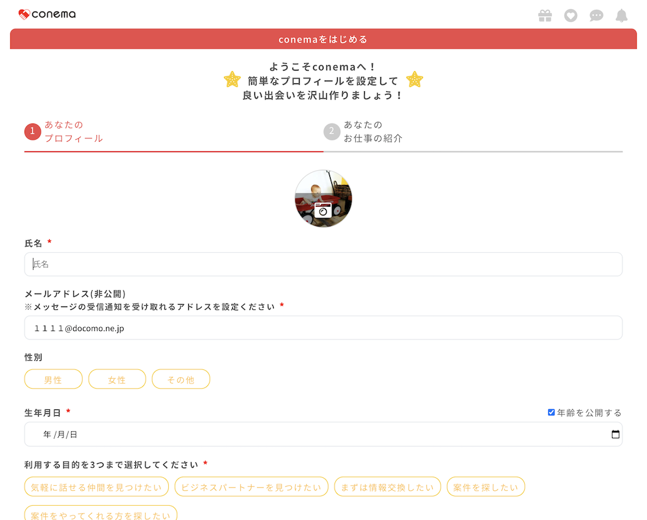
Task: Open the bell notifications icon
Action: (622, 15)
